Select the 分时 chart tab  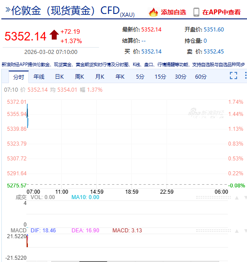point(18,77)
